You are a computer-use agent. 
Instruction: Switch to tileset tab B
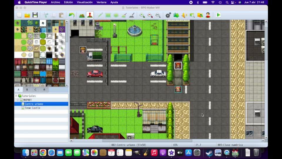coord(27,90)
